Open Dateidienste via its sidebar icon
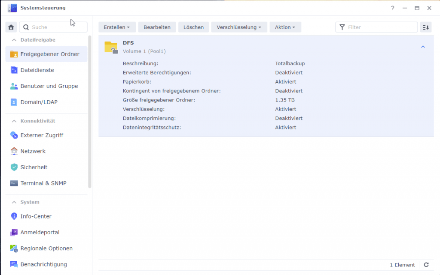 (x=15, y=70)
